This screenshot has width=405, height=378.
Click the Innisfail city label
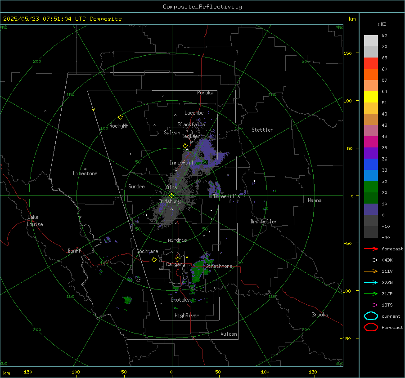[181, 163]
